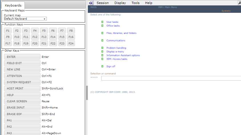Screen dimensions: 241x135
Task: Select the Keyboards tab
Action: point(13,5)
